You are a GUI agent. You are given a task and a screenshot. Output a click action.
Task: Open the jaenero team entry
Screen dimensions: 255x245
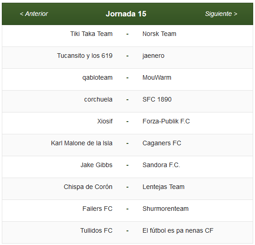coord(153,56)
